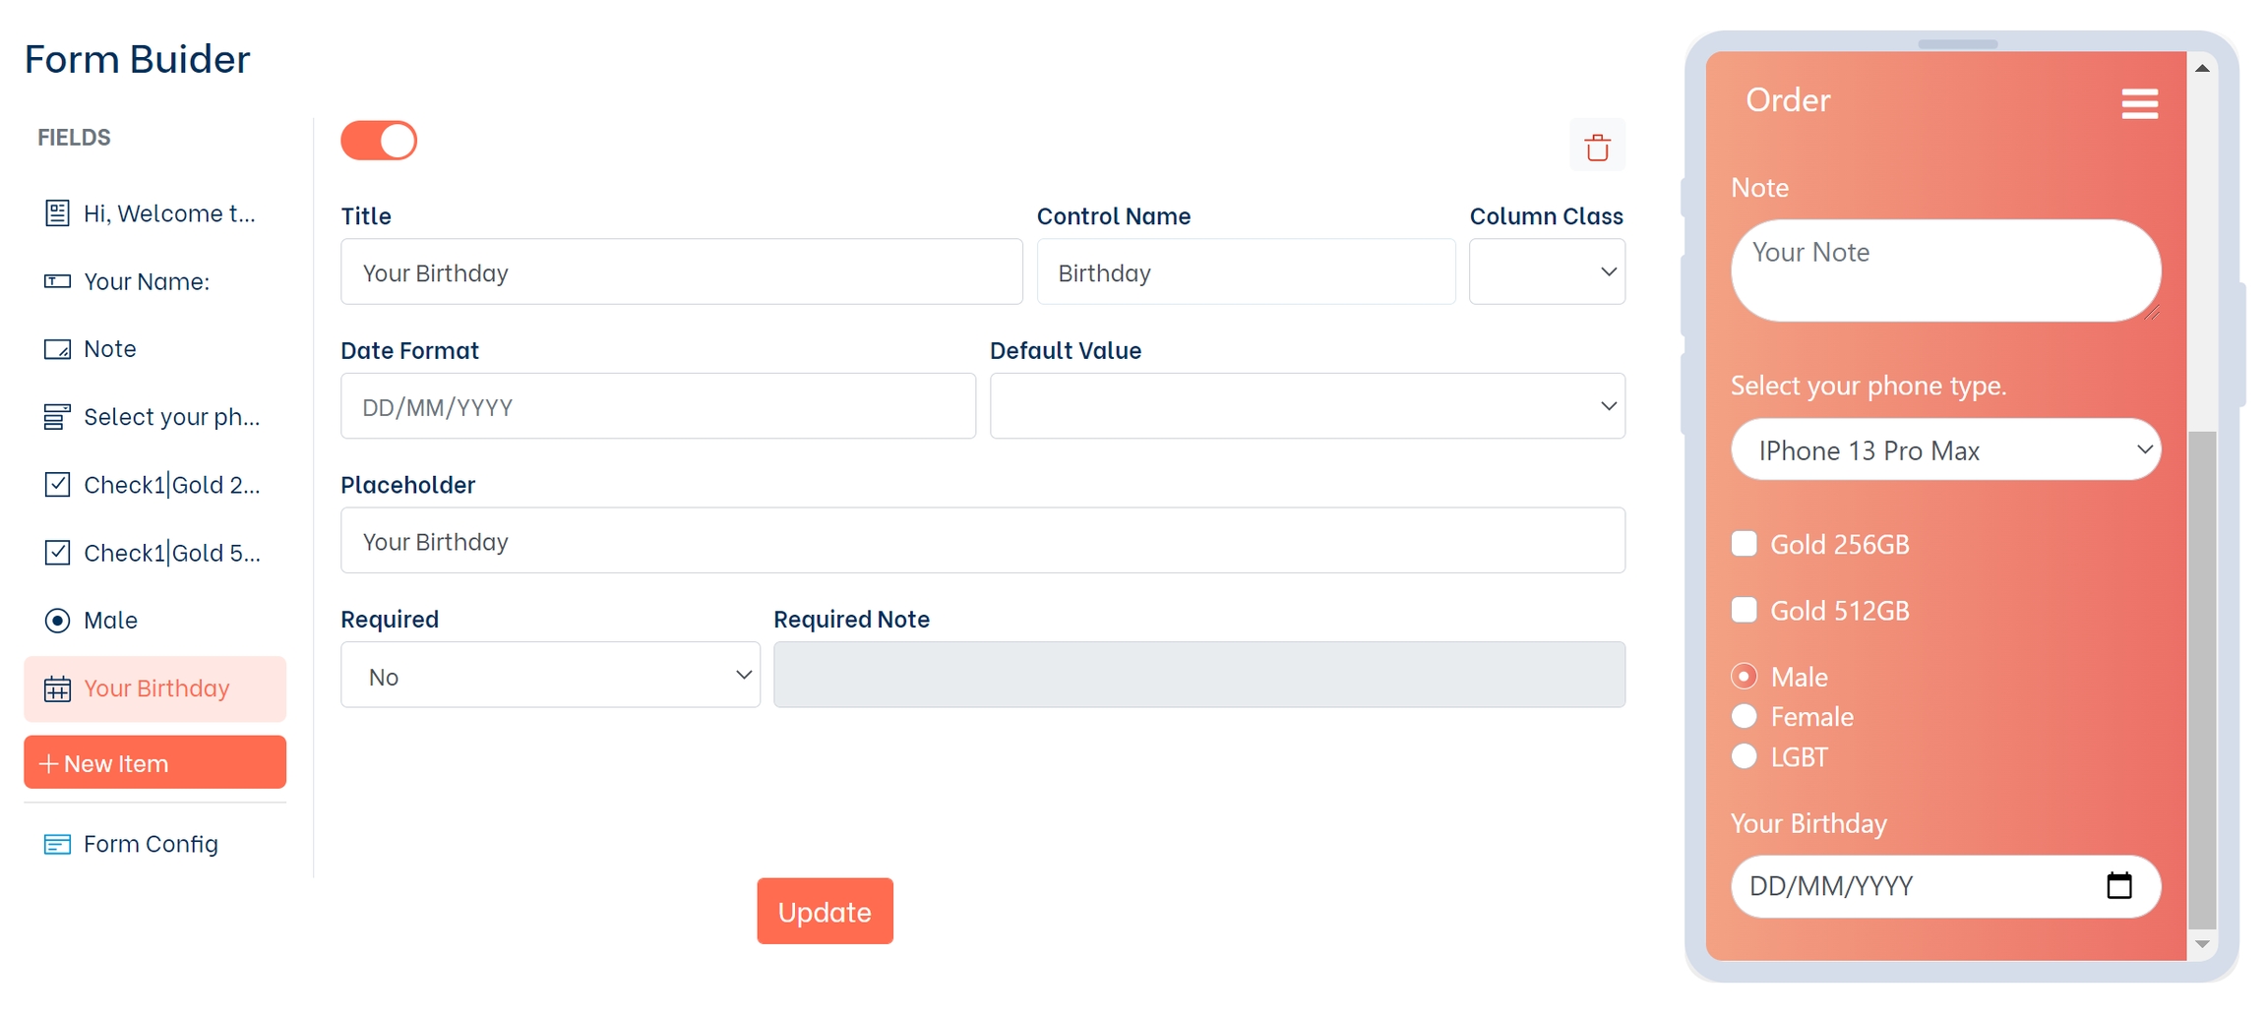Click the text input icon beside Your Name
2267x1015 pixels.
click(57, 281)
